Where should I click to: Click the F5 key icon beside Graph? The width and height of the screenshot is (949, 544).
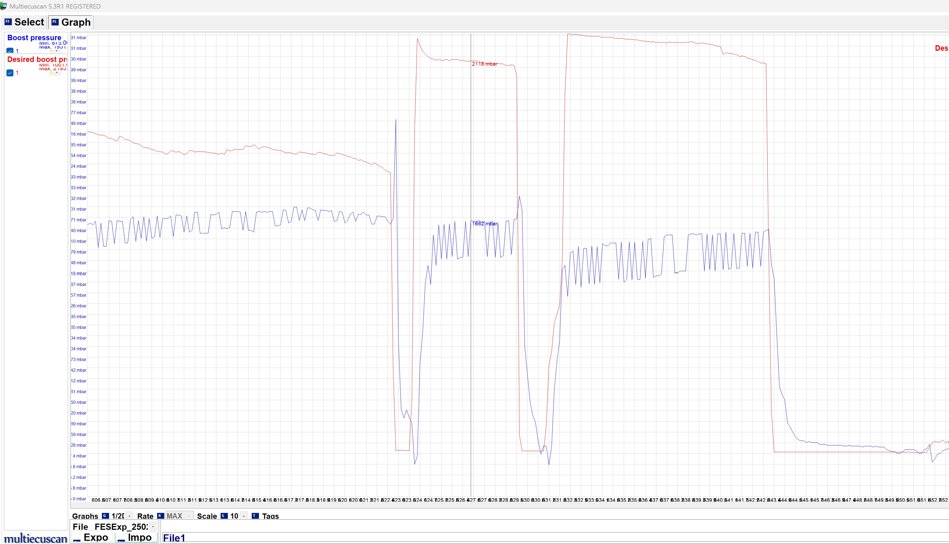55,22
